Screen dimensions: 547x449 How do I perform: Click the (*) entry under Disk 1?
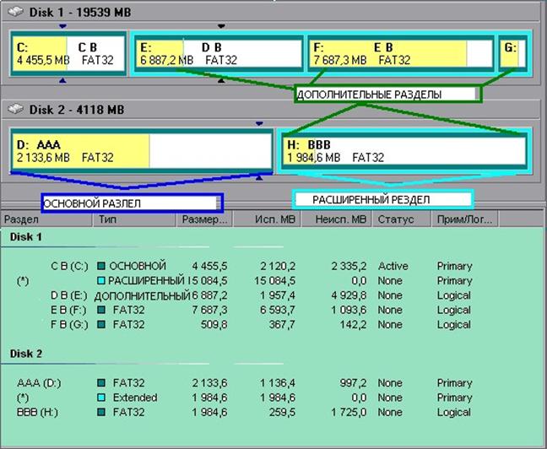[x=23, y=281]
